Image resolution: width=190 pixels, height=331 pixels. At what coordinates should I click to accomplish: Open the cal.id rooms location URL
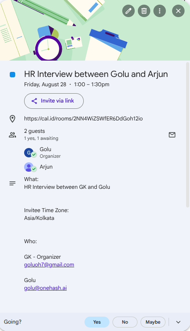[83, 118]
